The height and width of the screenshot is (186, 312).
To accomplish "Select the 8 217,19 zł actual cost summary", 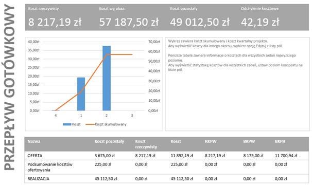I will [55, 22].
